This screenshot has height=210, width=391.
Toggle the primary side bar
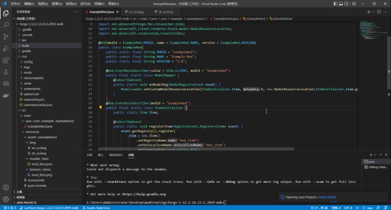(x=336, y=4)
